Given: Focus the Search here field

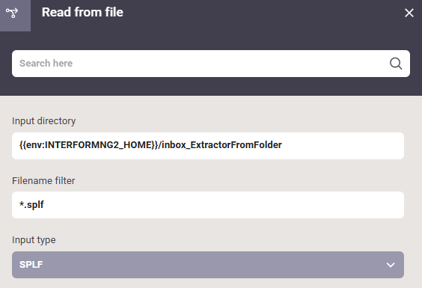Looking at the screenshot, I should [x=211, y=64].
